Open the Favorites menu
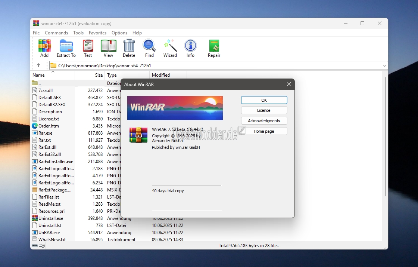 tap(97, 33)
